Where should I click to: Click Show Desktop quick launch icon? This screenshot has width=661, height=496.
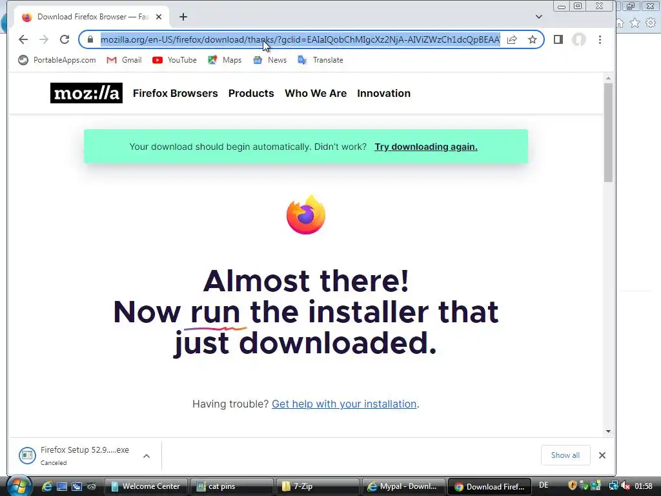click(62, 486)
